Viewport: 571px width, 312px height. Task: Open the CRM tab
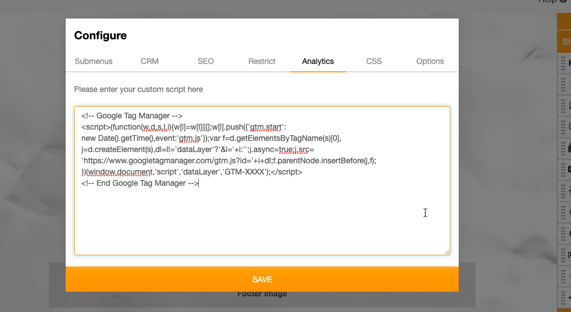click(x=150, y=61)
